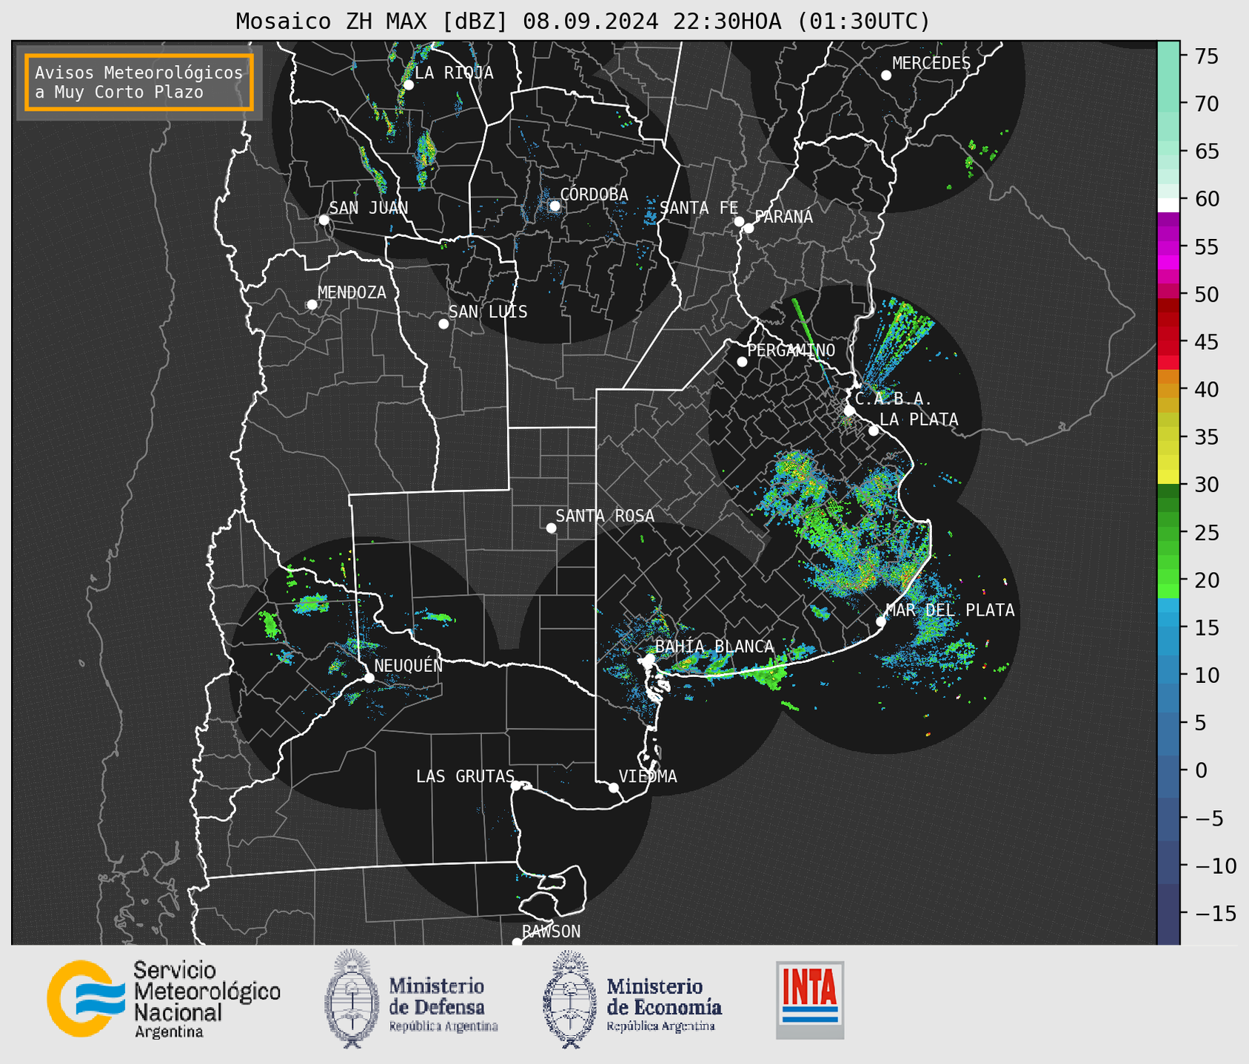Screen dimensions: 1249x1064
Task: Click the CÓRDOBA city label
Action: (x=594, y=194)
